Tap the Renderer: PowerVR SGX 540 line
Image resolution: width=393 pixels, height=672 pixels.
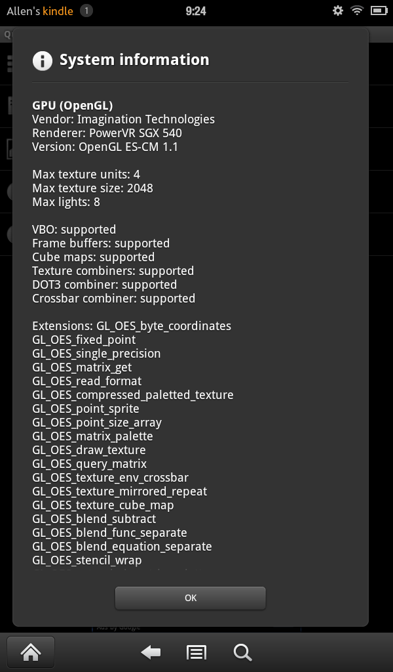point(107,133)
